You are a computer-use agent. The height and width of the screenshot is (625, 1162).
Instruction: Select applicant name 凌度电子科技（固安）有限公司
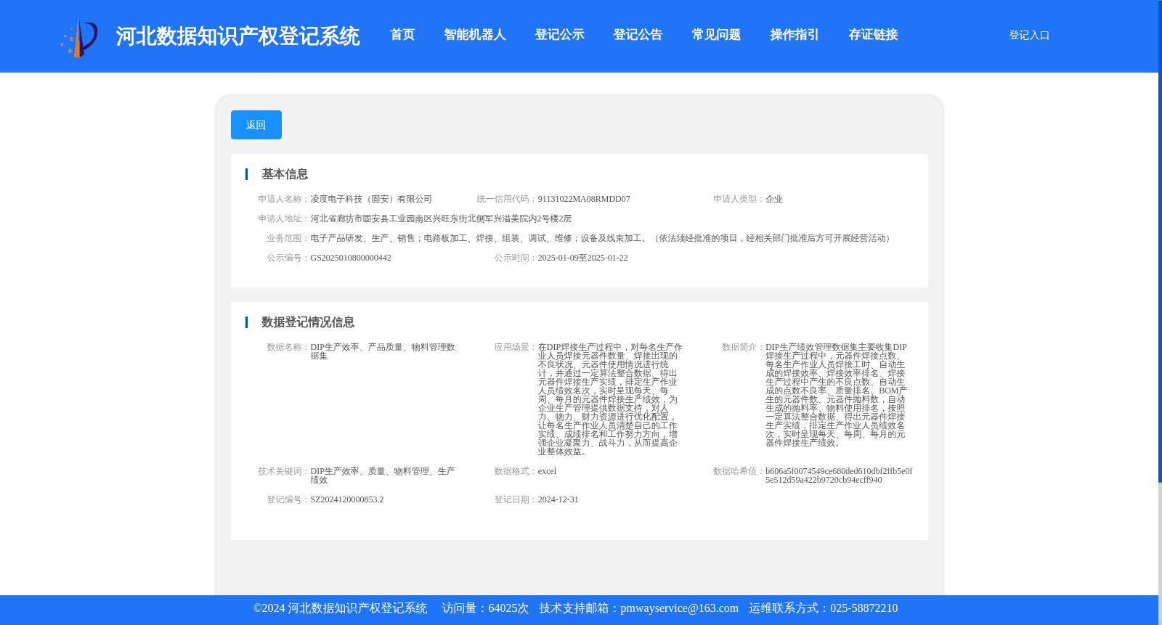[371, 199]
